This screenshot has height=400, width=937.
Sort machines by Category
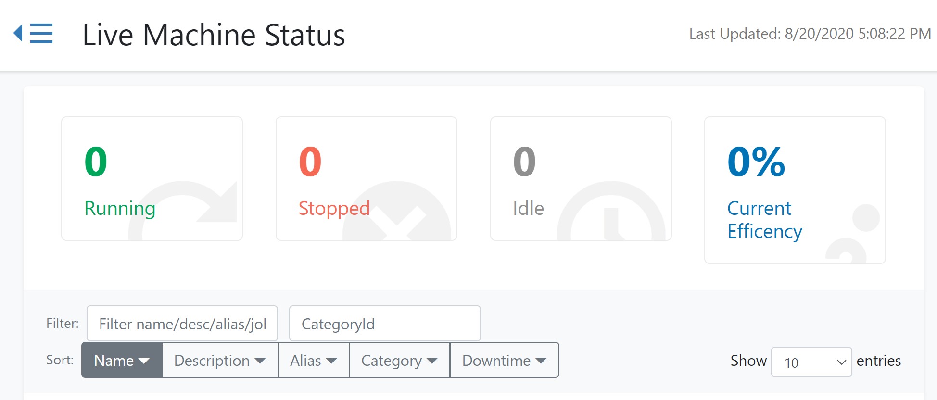tap(400, 360)
